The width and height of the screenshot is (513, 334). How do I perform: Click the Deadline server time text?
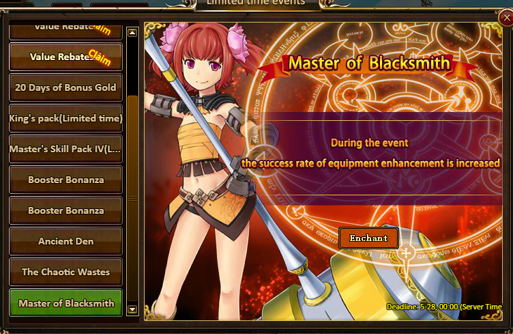click(444, 307)
